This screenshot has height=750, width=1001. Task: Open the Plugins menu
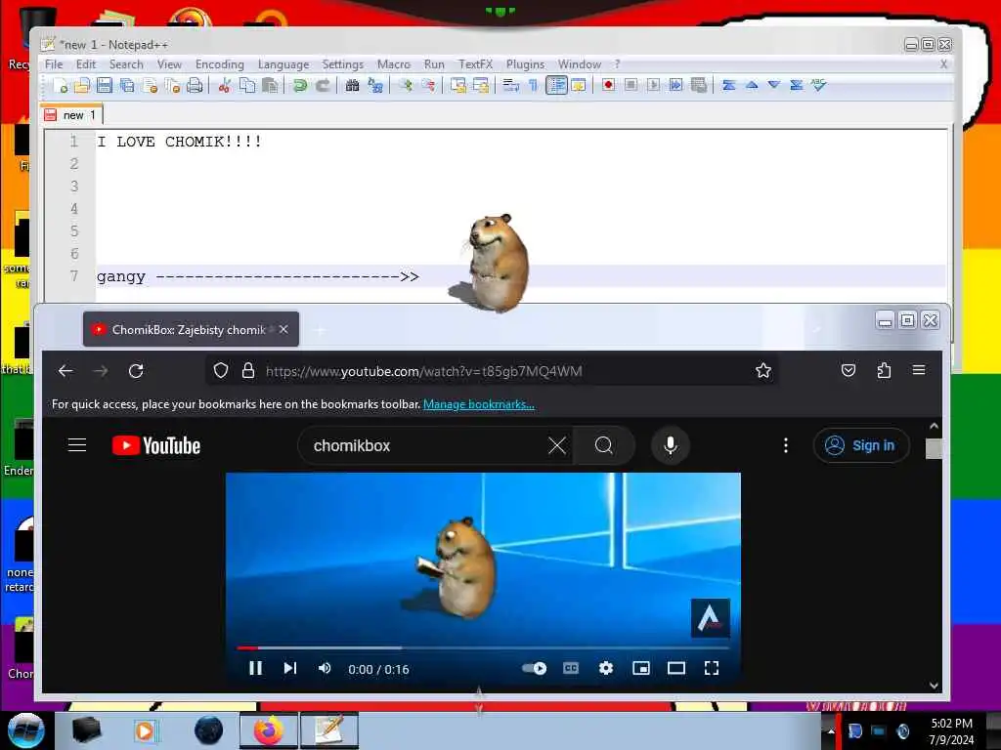pyautogui.click(x=525, y=64)
